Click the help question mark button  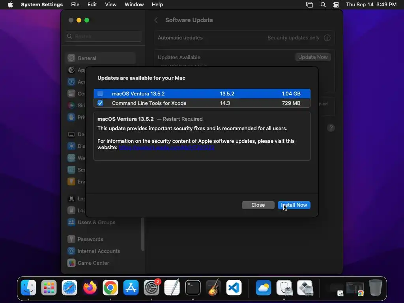coord(331,128)
